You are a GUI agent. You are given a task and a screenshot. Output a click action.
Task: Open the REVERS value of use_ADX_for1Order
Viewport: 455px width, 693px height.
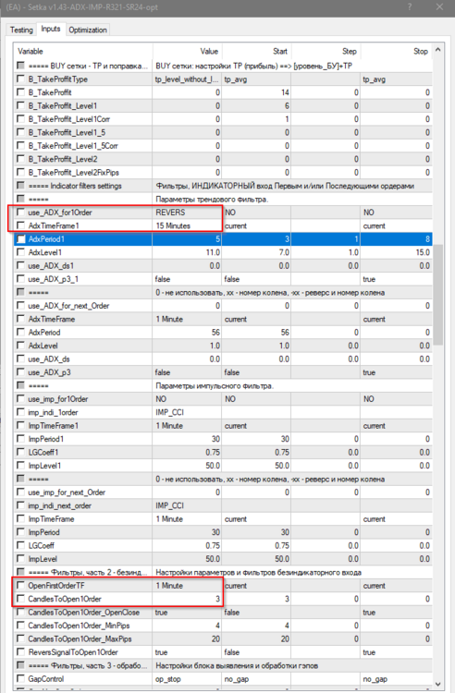[187, 213]
